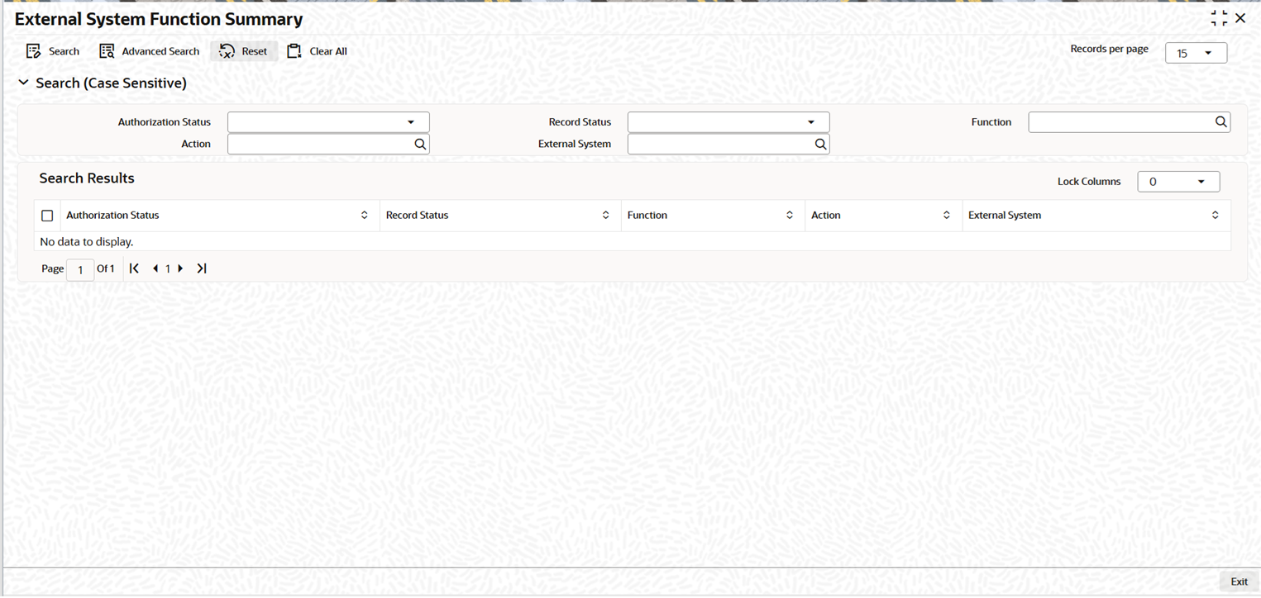This screenshot has height=598, width=1261.
Task: Sort by Action column
Action: [x=947, y=216]
